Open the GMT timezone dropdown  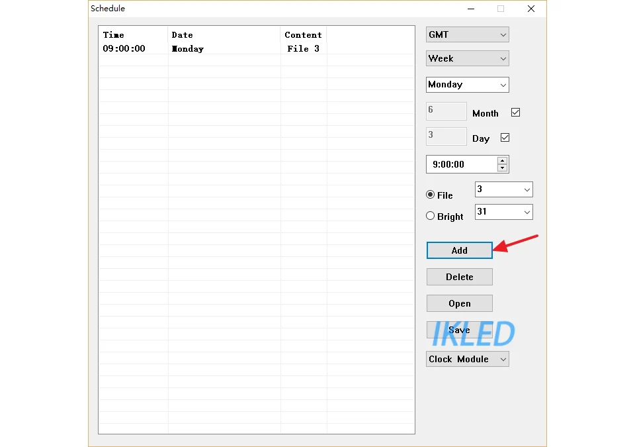pyautogui.click(x=468, y=35)
